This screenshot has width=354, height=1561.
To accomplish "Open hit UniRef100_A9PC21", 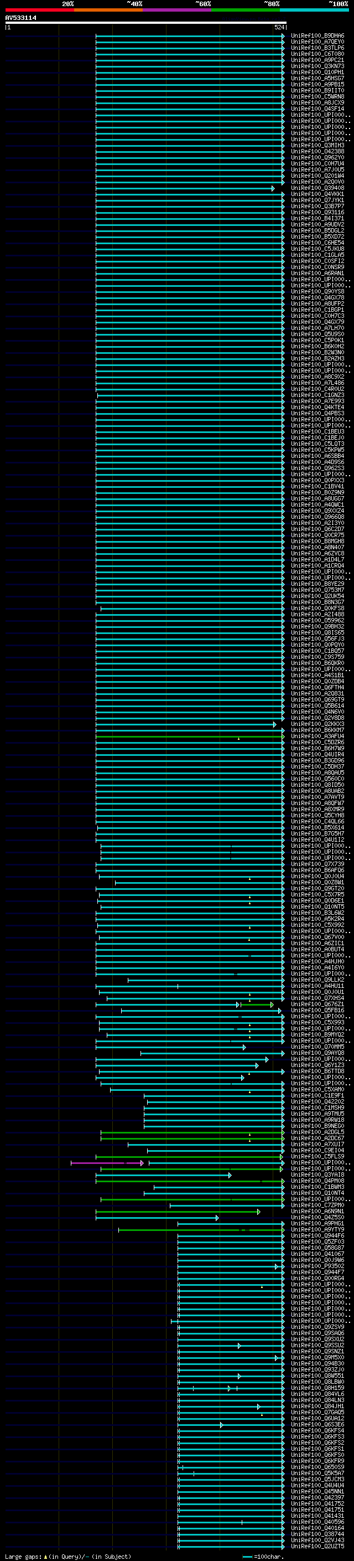I will tap(317, 60).
